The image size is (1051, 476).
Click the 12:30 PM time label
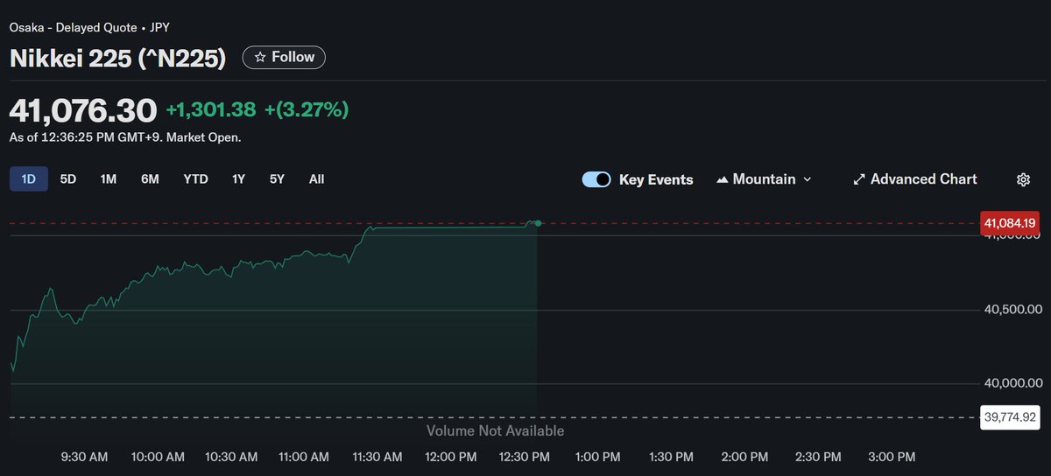524,457
